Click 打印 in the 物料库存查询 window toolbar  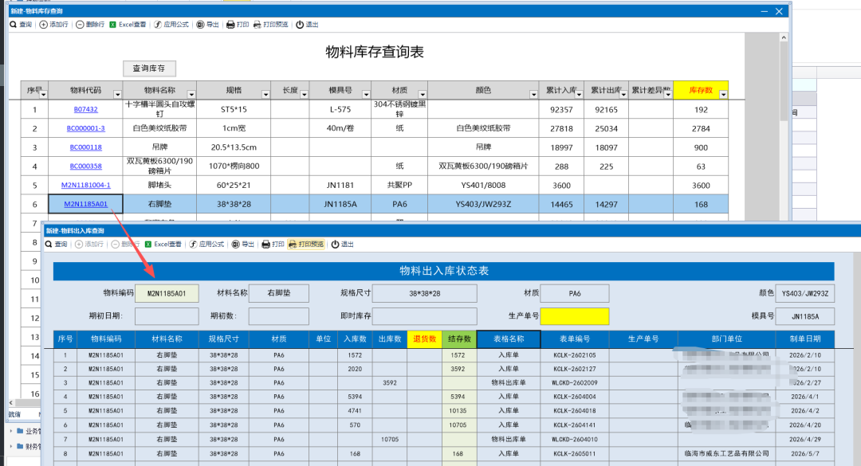238,25
